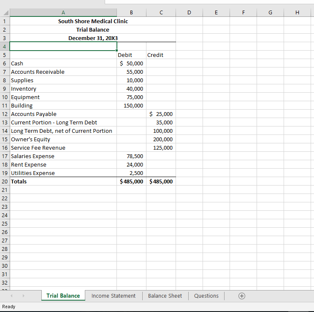The height and width of the screenshot is (312, 314).
Task: Click the 78,500 Salaries amount
Action: point(131,156)
